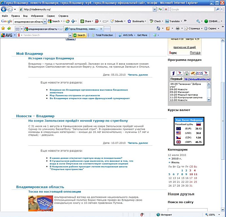Open the address bar history dropdown
This screenshot has width=226, height=217.
pos(155,9)
